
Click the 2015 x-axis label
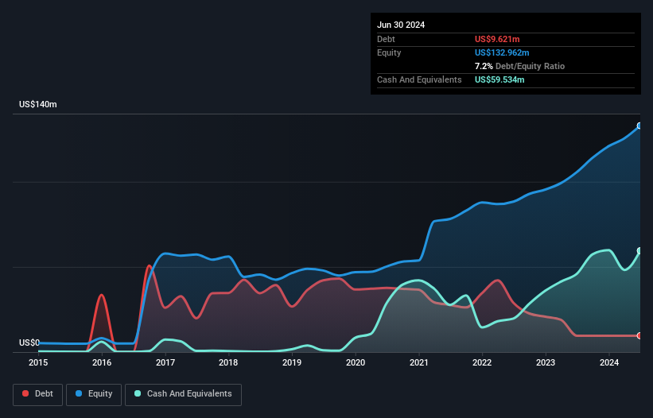[x=38, y=362]
